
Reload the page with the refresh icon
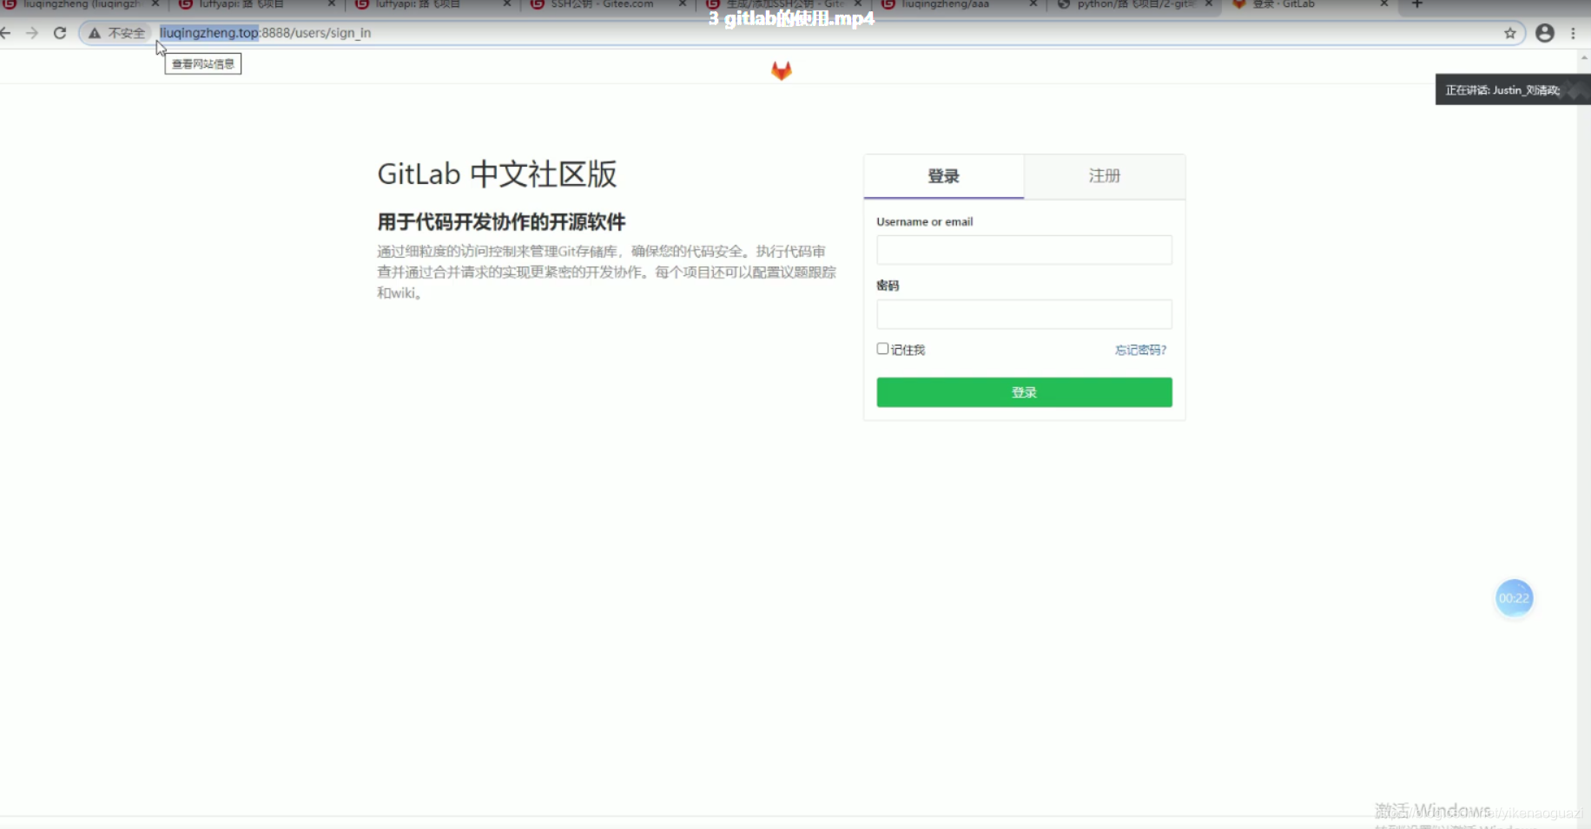tap(60, 33)
